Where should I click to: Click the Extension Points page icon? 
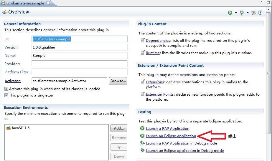142,94
